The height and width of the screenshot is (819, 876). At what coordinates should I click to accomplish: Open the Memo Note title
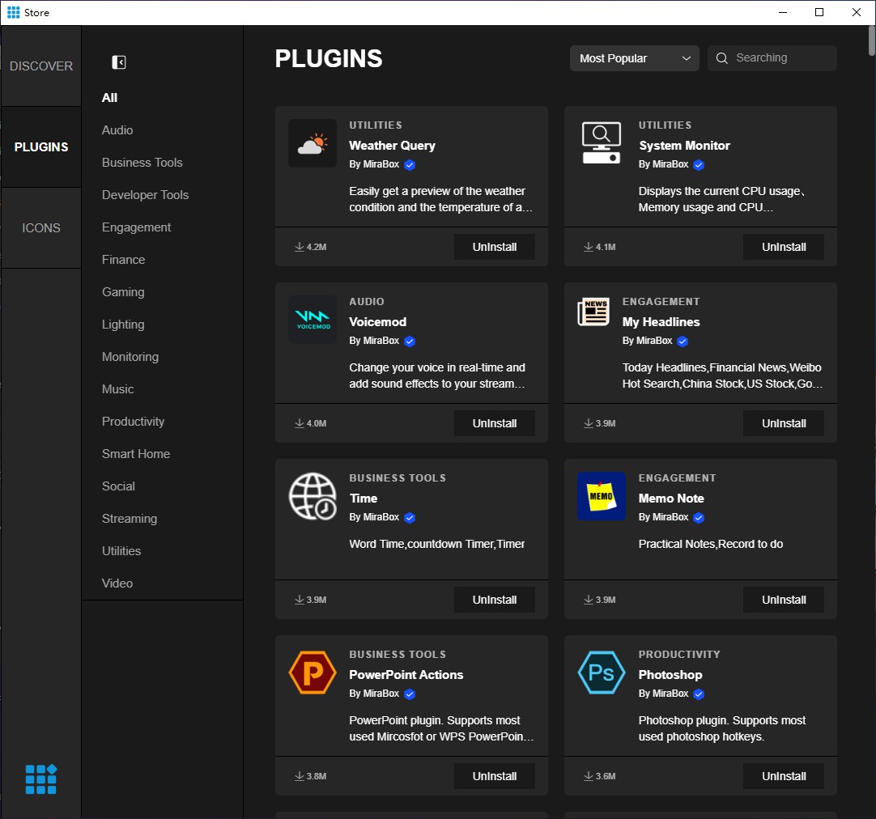(x=671, y=499)
